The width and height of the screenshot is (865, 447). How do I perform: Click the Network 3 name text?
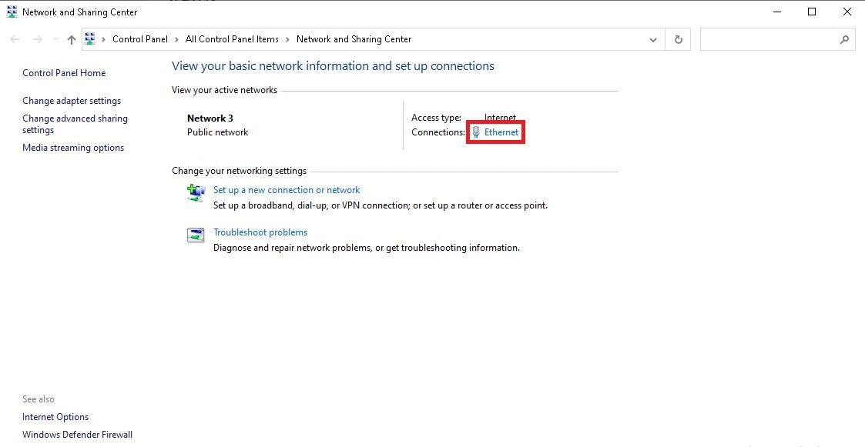click(210, 118)
